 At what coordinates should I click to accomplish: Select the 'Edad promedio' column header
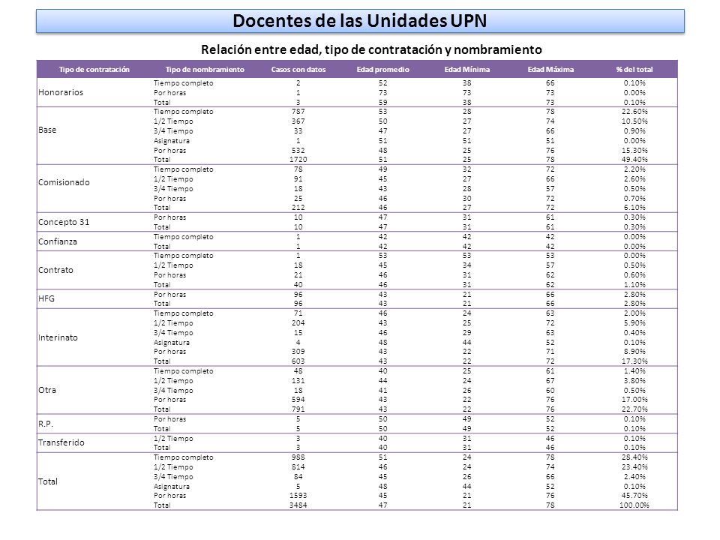[x=383, y=69]
